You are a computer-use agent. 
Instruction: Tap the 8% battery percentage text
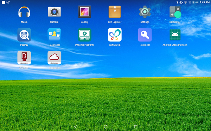[x=197, y=2]
